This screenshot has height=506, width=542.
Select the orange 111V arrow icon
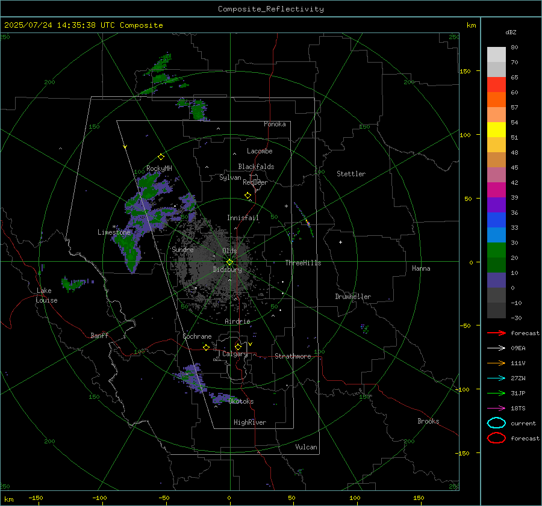(x=496, y=363)
